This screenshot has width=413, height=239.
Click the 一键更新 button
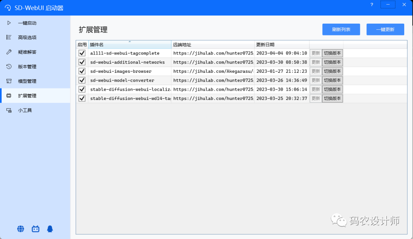coord(385,29)
